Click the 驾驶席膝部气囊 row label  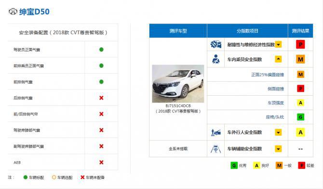[x=27, y=130]
